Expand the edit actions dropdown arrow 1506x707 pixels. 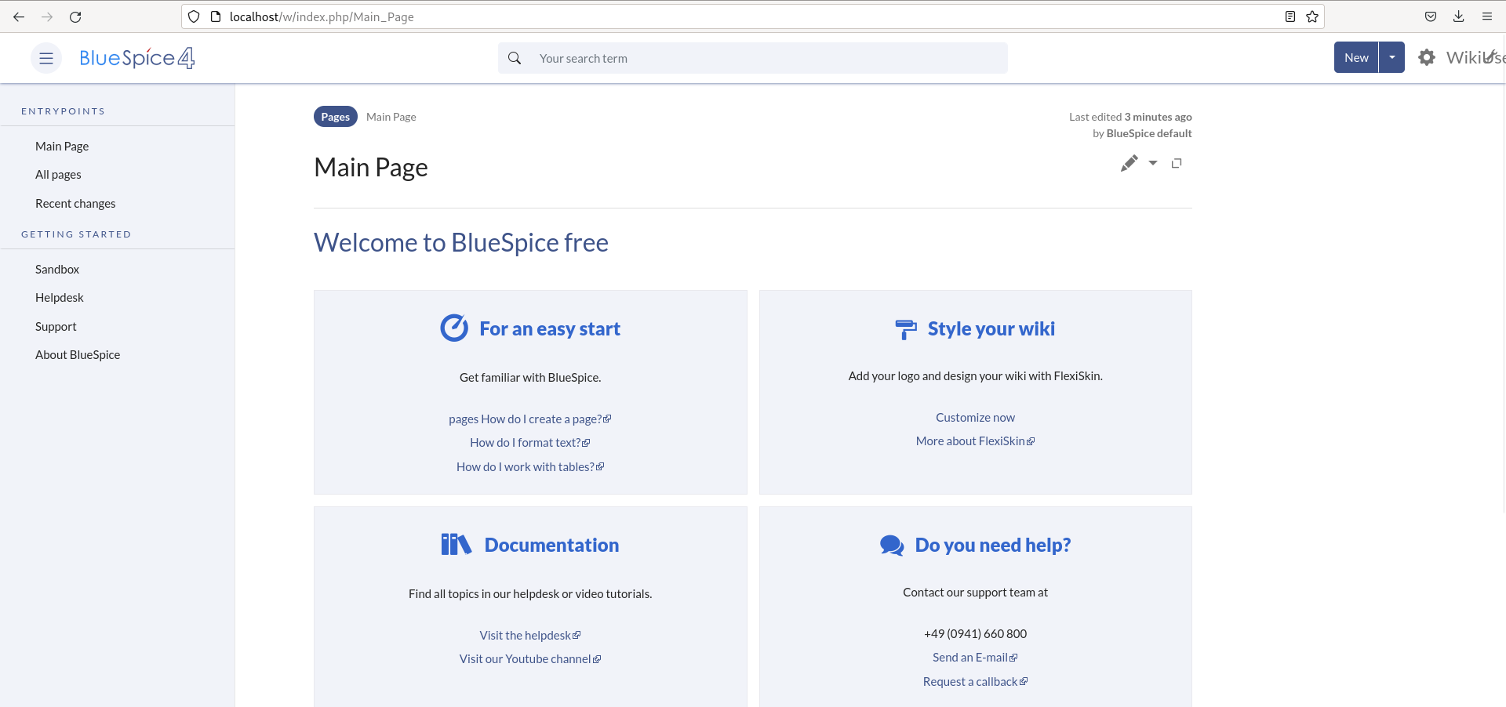tap(1153, 163)
